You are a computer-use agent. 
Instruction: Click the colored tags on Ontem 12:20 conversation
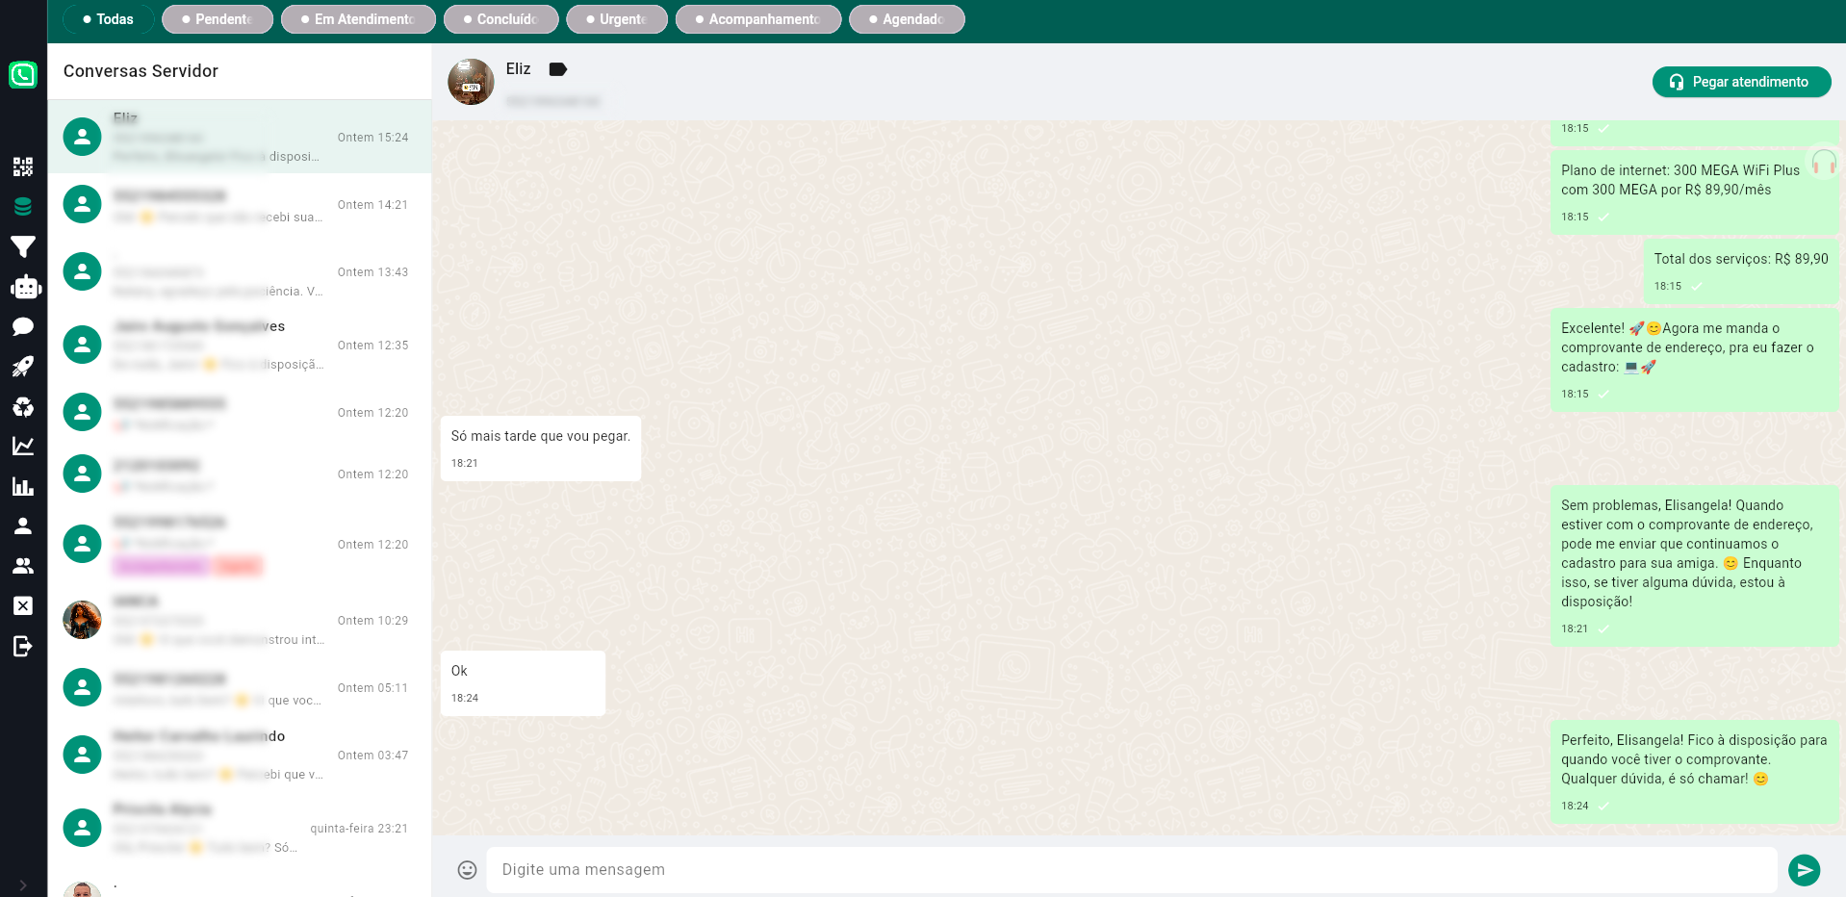click(x=188, y=566)
